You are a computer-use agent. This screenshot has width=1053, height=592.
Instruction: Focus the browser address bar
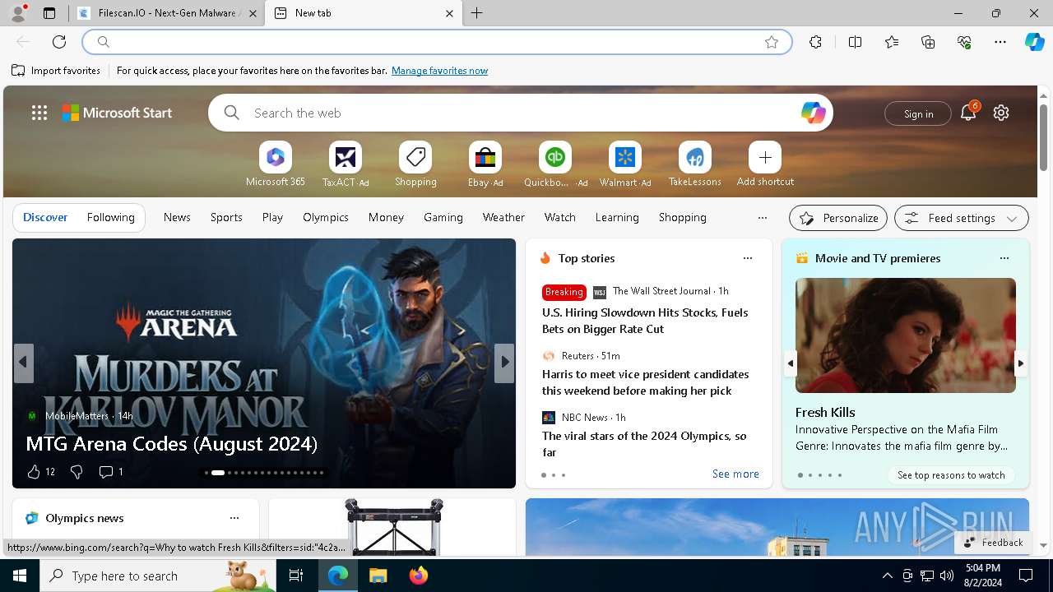click(x=437, y=42)
